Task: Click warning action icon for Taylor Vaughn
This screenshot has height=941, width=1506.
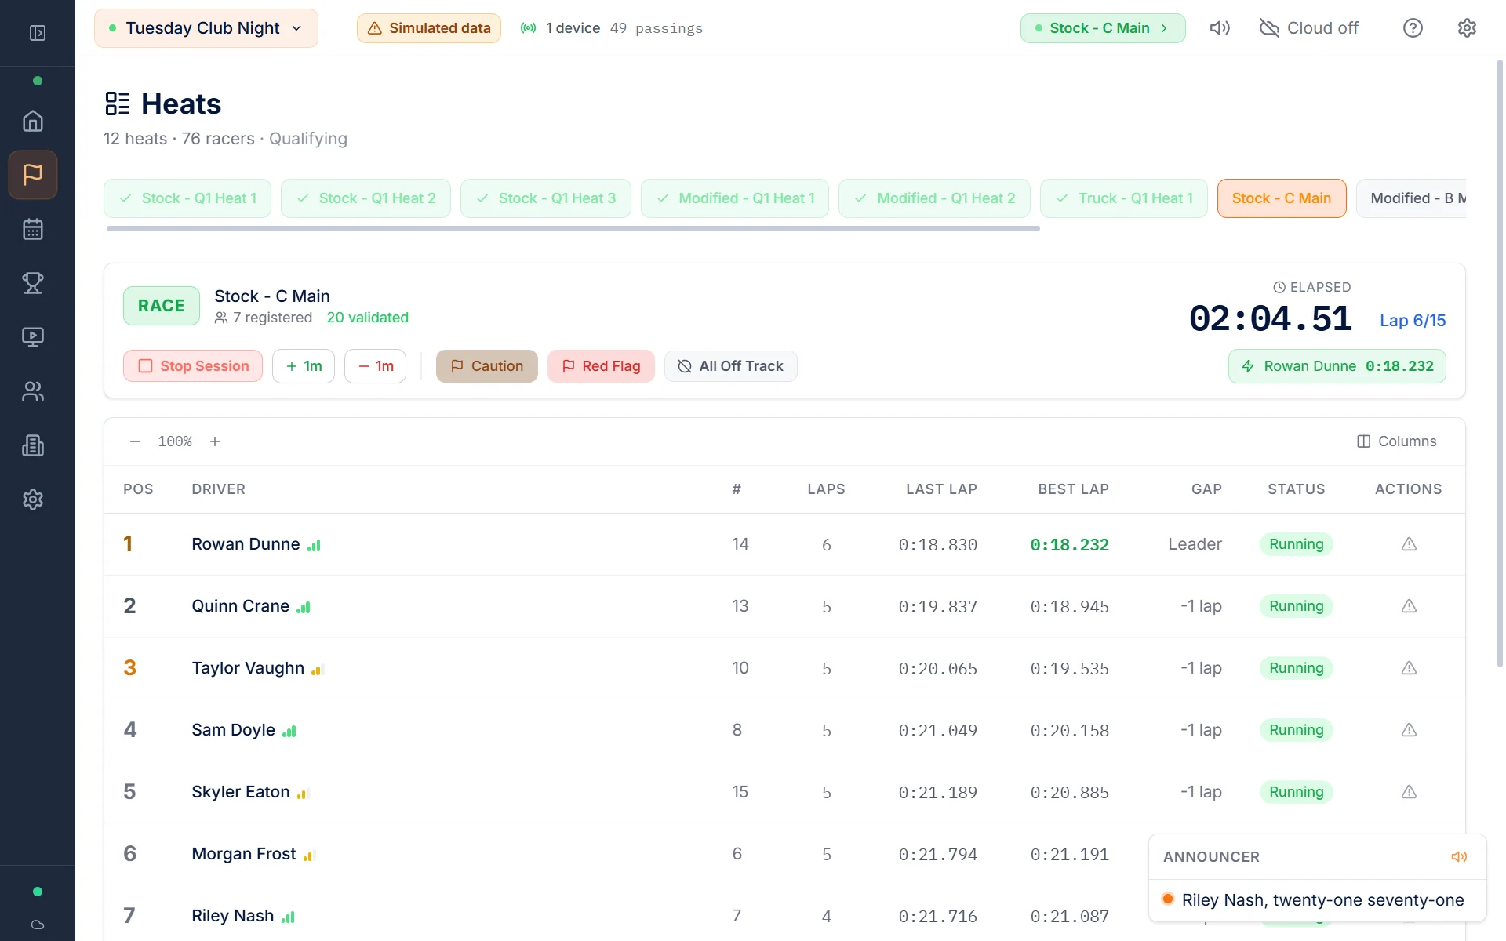Action: coord(1409,668)
